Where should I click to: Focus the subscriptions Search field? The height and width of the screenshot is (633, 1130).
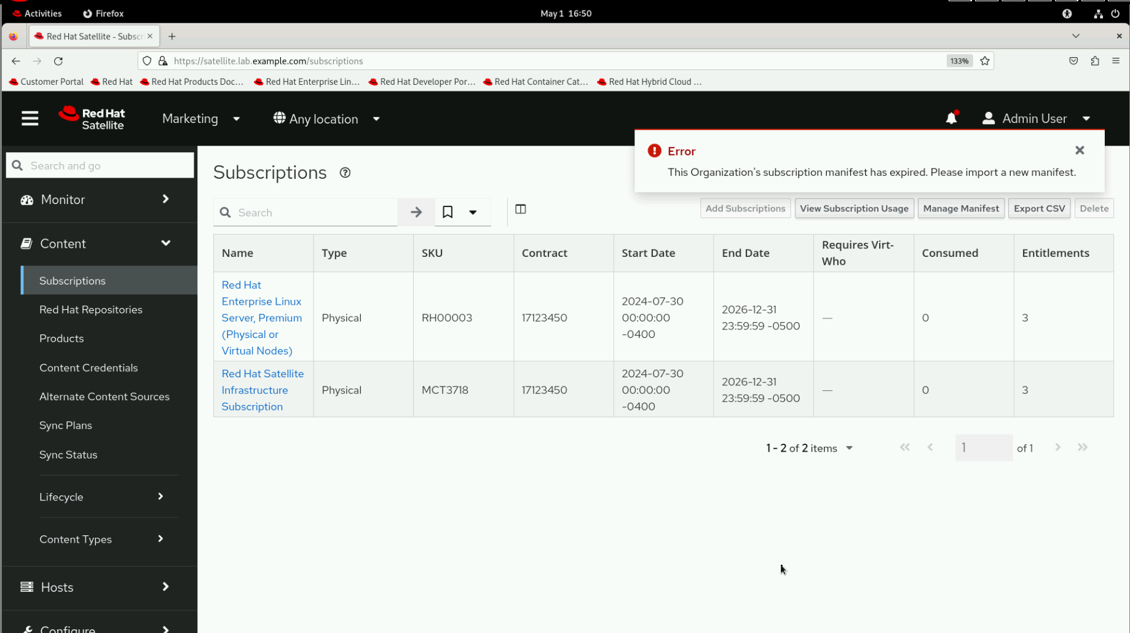pyautogui.click(x=306, y=213)
